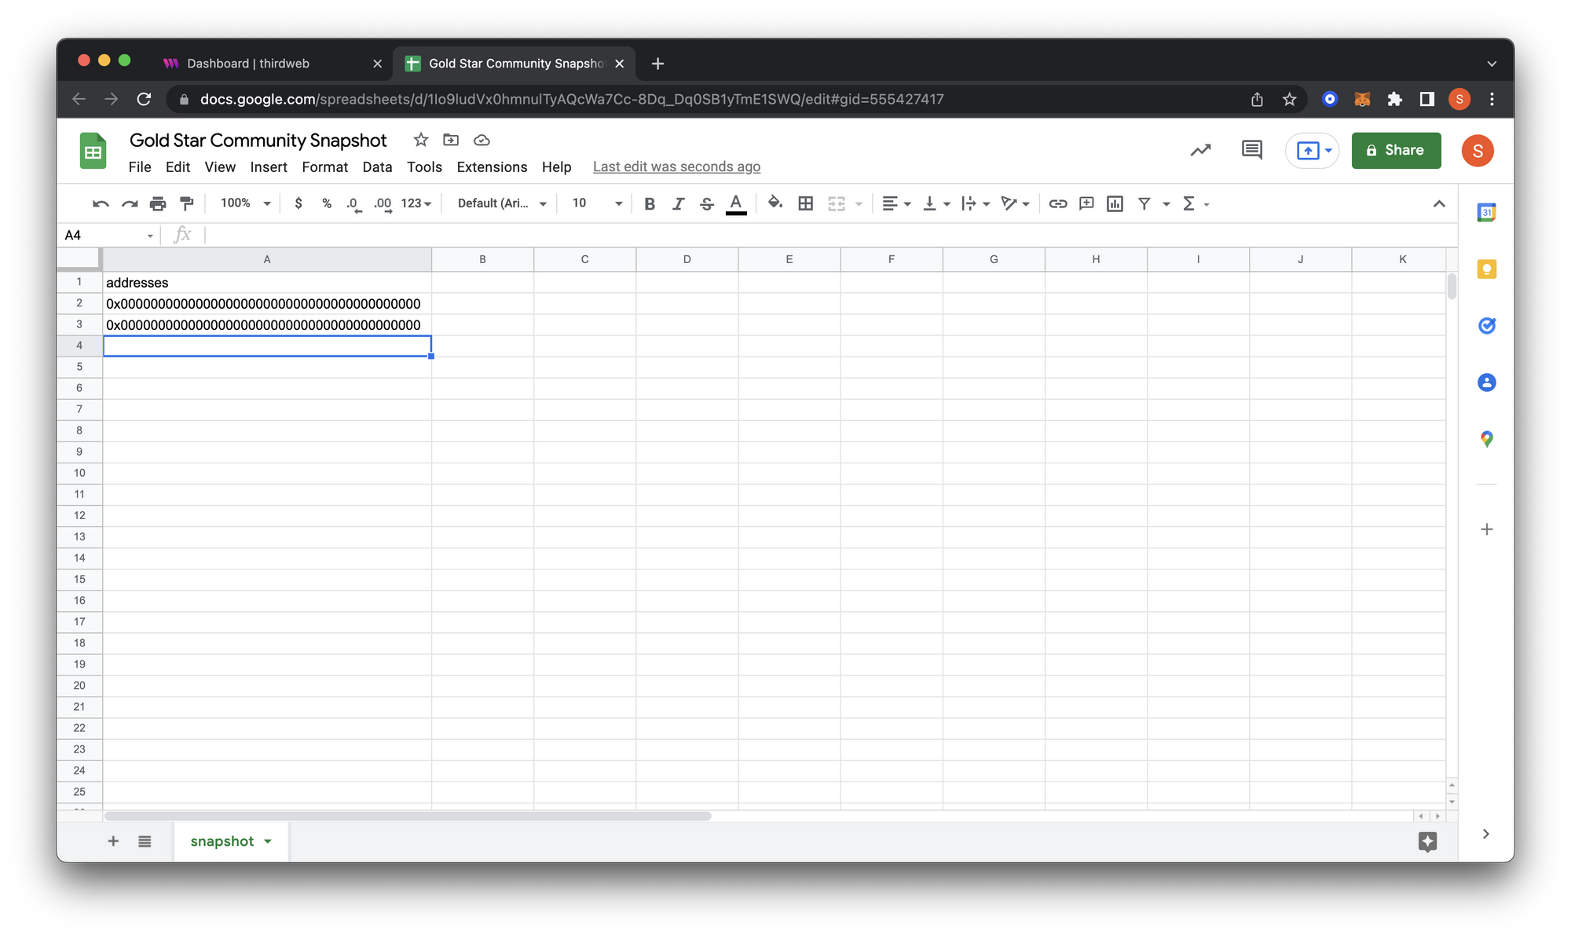Open the File menu
The image size is (1571, 937).
(x=140, y=167)
